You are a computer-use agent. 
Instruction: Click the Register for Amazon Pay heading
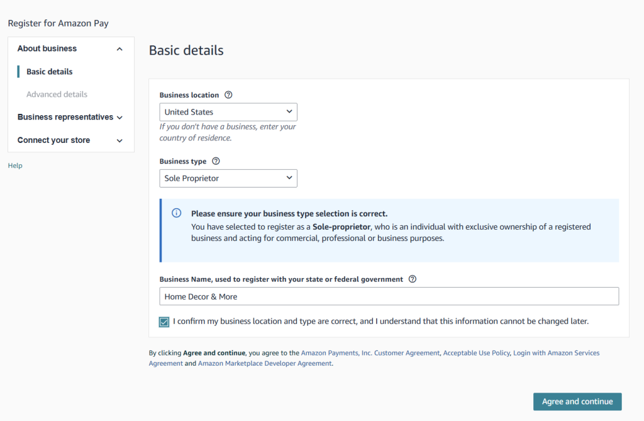(58, 23)
